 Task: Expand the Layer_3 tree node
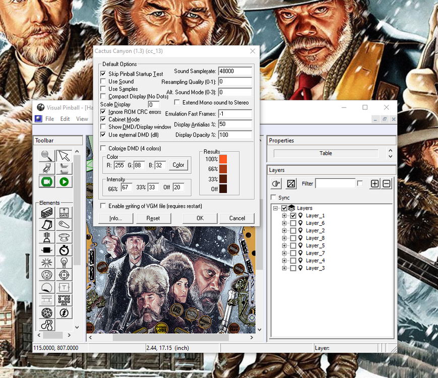tap(284, 268)
